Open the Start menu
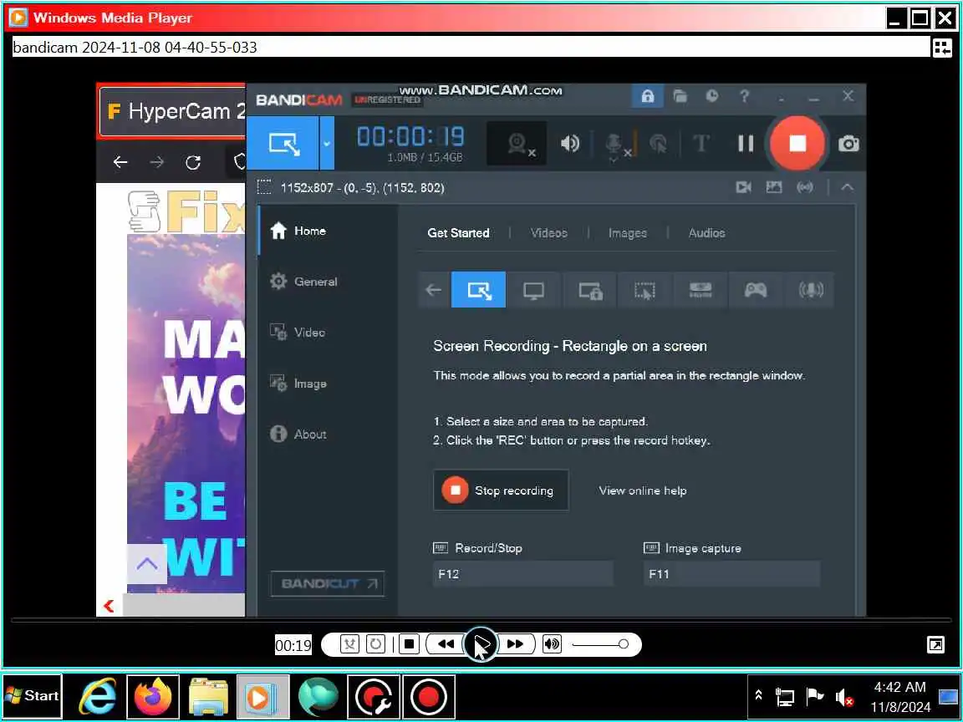The width and height of the screenshot is (963, 722). [x=32, y=696]
